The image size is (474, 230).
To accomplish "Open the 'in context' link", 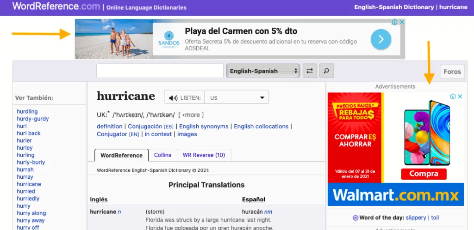I will [x=158, y=134].
